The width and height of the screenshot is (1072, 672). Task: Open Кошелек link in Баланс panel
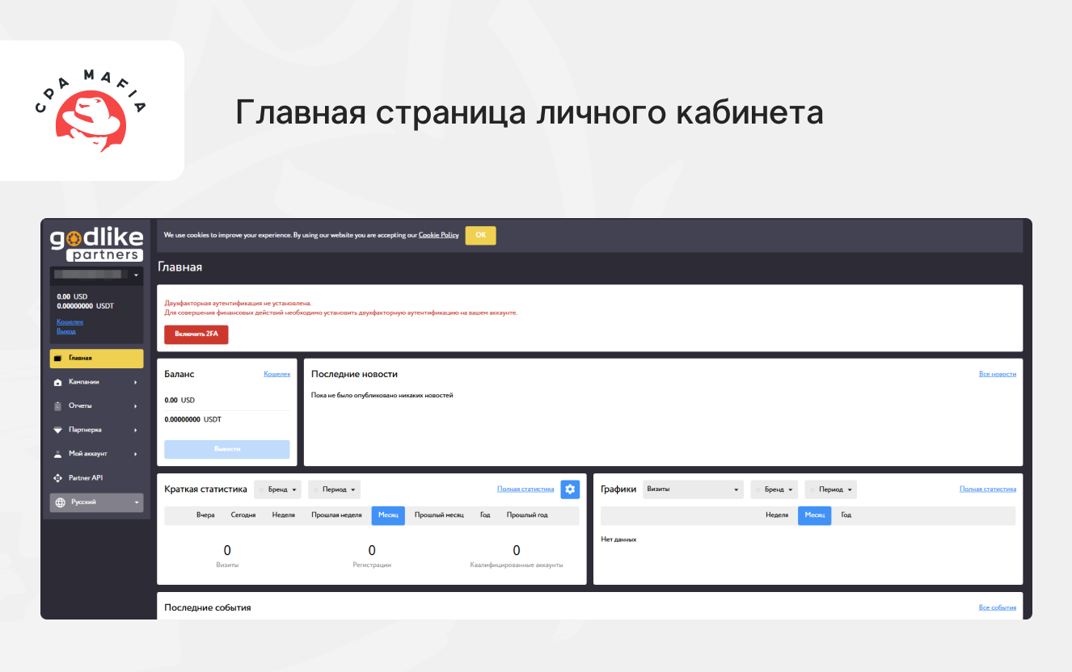click(x=277, y=374)
